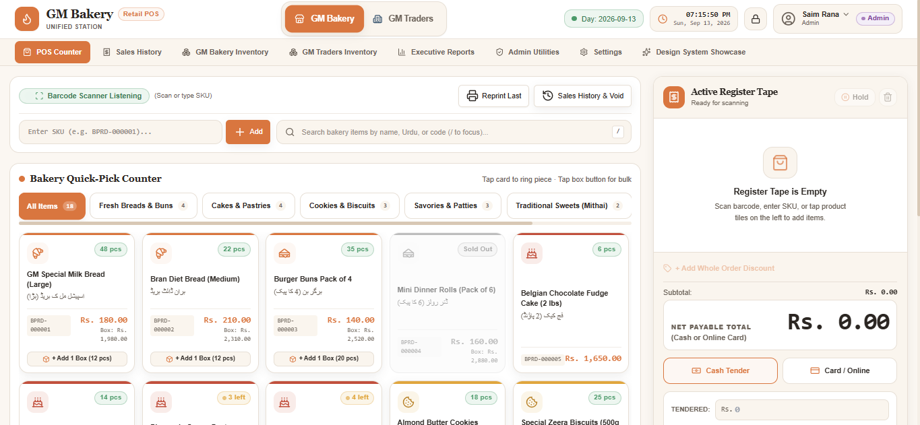The height and width of the screenshot is (425, 920).
Task: Open Executive Reports tab
Action: (436, 52)
